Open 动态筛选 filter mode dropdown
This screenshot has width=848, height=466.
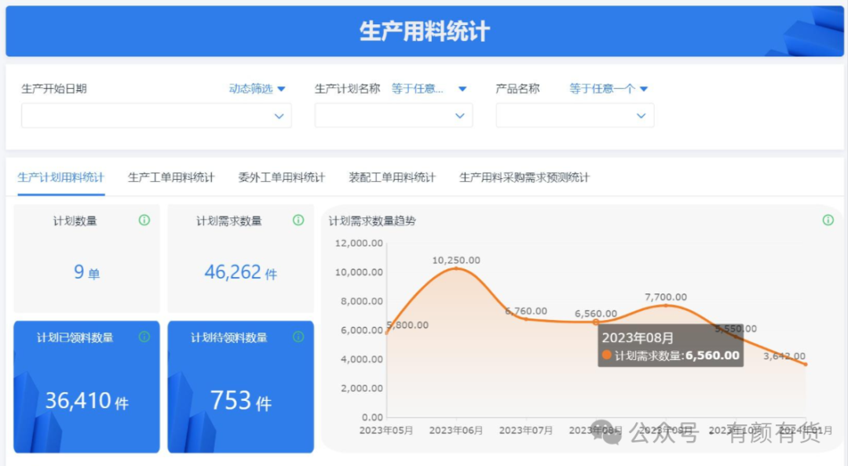tap(257, 89)
